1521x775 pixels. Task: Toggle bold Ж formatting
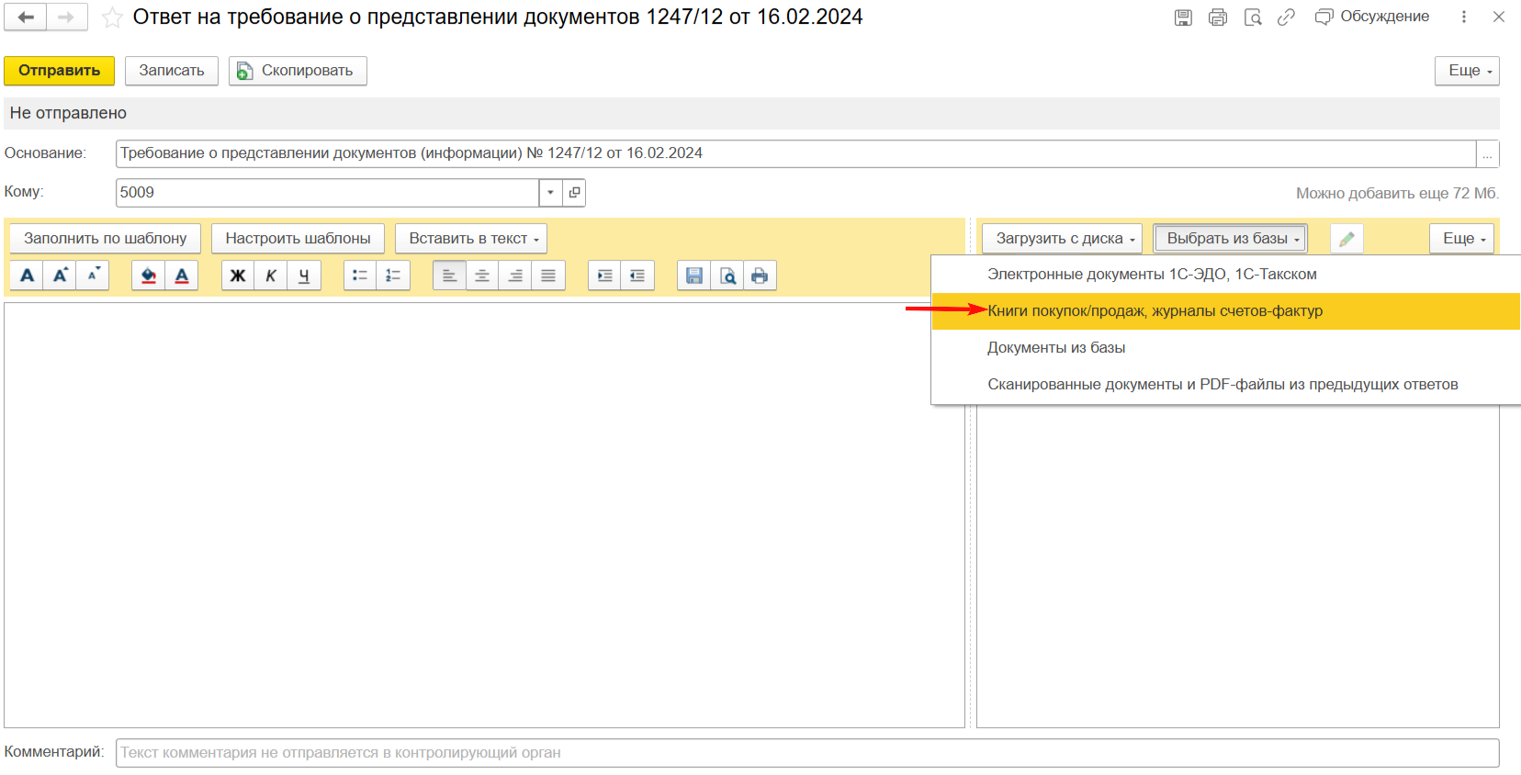[238, 275]
